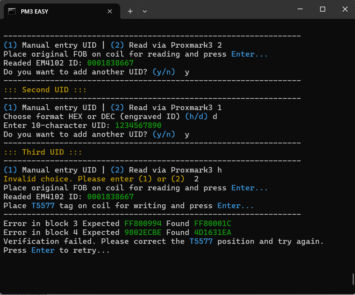Screen dimensions: 355x295
Task: Minimize the terminal window
Action: point(300,9)
